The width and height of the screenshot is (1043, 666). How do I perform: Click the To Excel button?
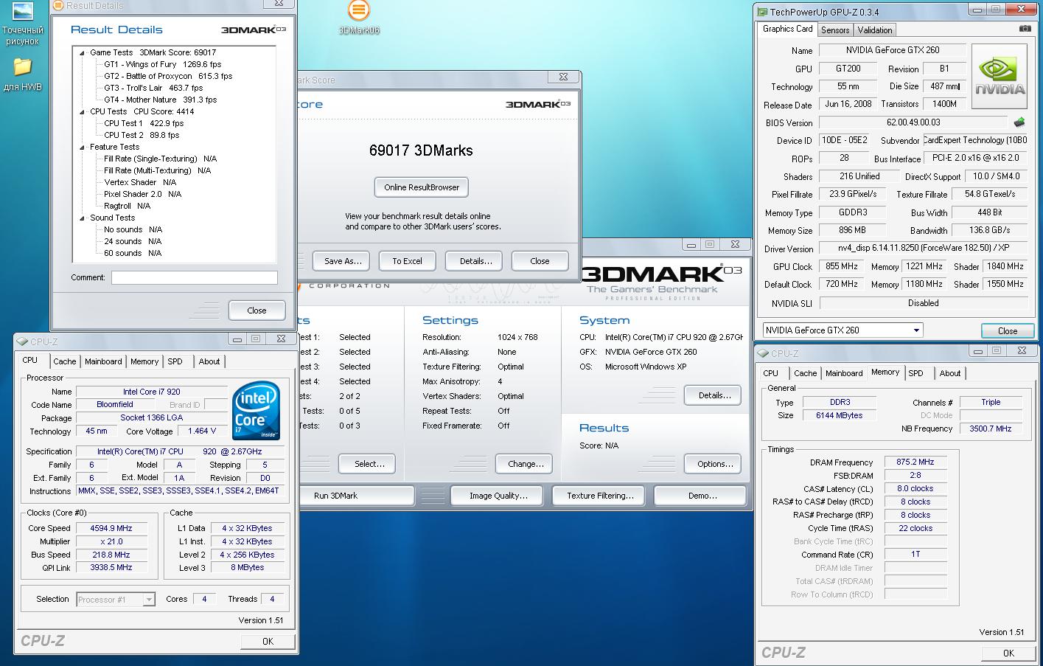click(x=408, y=261)
